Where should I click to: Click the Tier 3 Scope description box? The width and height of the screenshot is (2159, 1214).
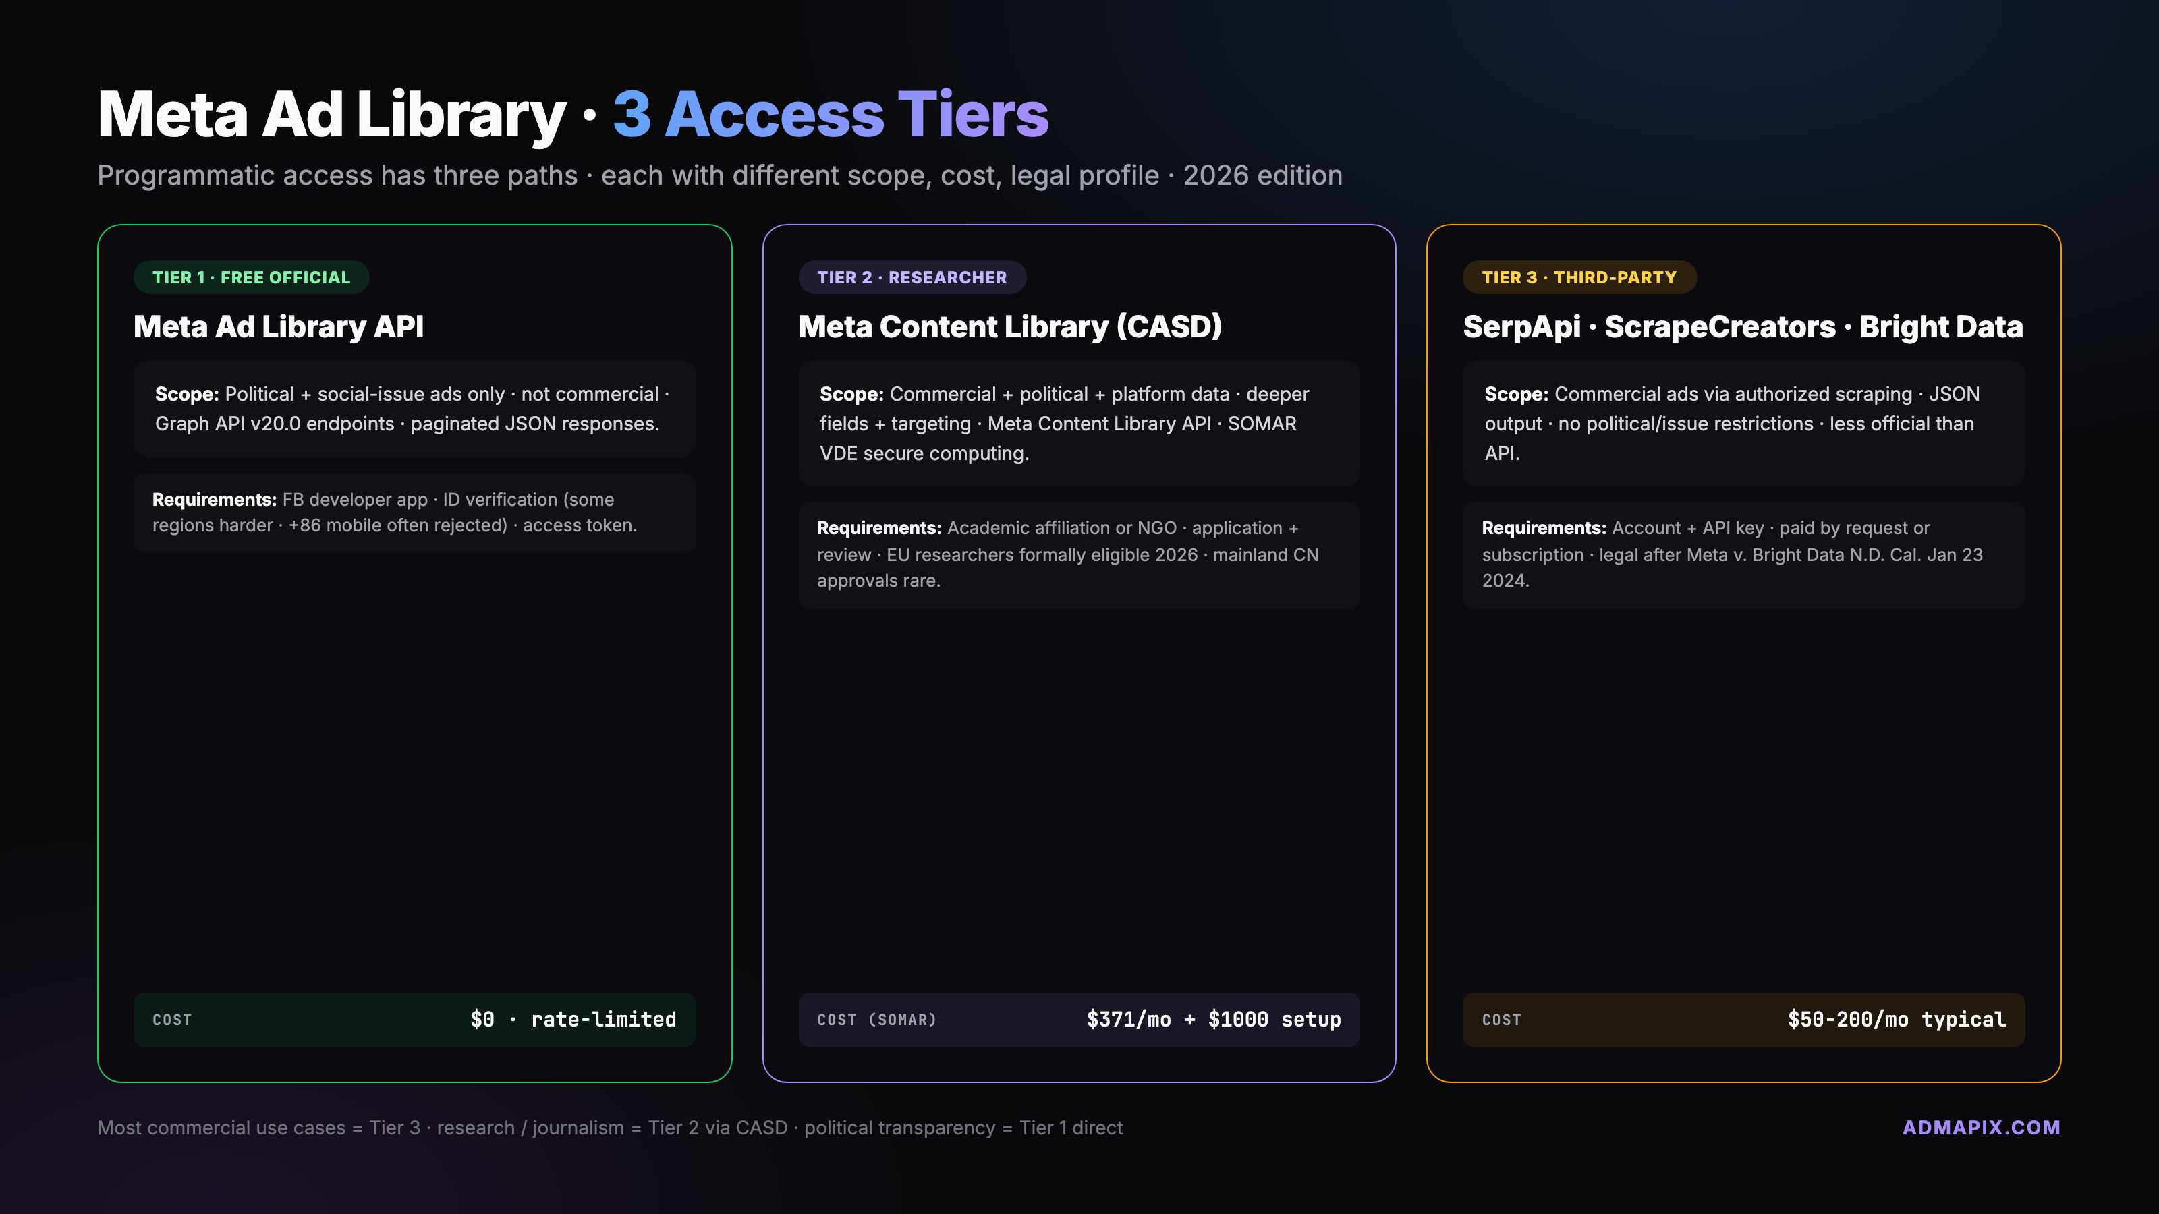[x=1743, y=423]
